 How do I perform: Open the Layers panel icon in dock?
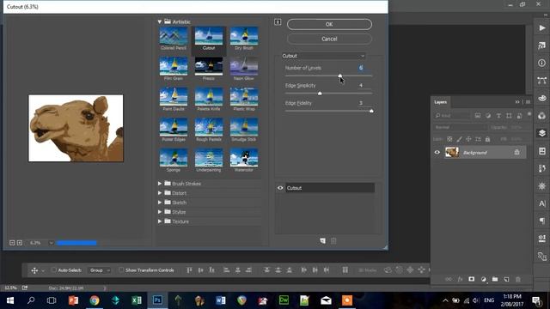coord(542,133)
